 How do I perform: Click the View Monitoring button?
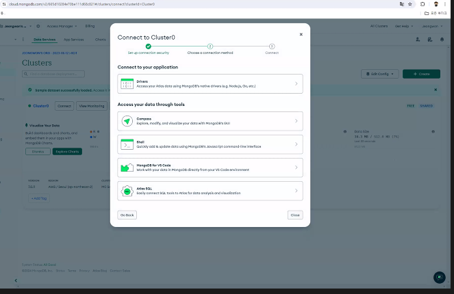(92, 106)
